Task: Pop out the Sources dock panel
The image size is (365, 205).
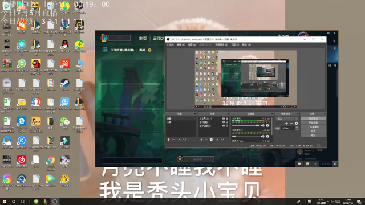Action: (x=228, y=114)
